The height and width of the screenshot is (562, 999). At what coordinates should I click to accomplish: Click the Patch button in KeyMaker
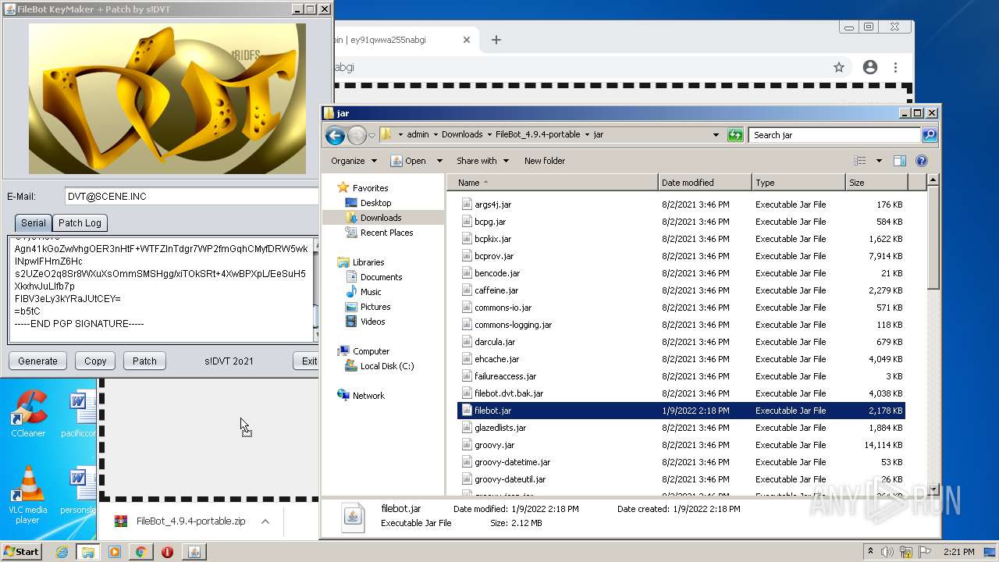tap(144, 361)
